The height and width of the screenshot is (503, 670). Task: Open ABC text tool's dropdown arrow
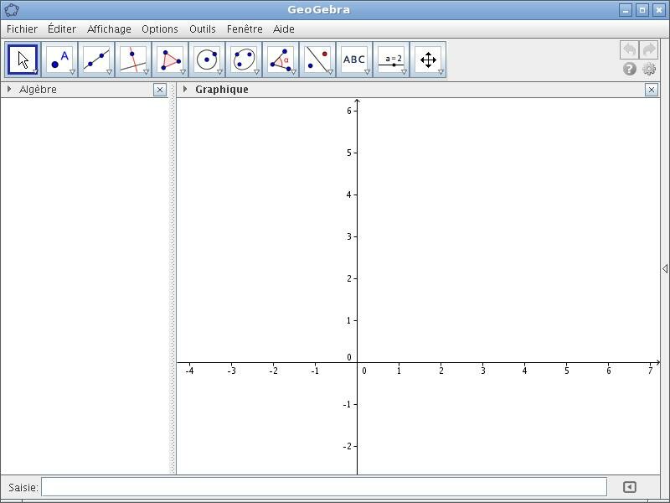(367, 72)
